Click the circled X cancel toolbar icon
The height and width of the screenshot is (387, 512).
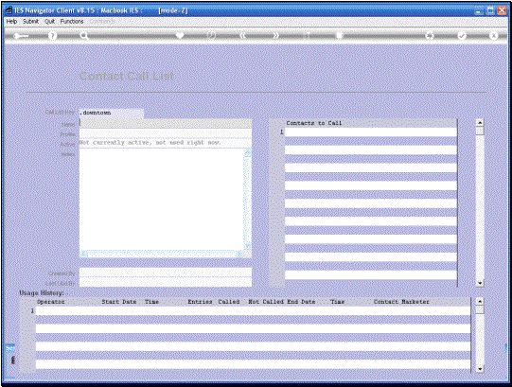pos(493,36)
